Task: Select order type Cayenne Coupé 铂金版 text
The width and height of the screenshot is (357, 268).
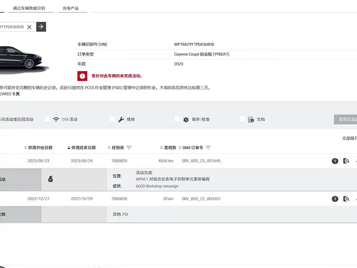Action: 201,54
